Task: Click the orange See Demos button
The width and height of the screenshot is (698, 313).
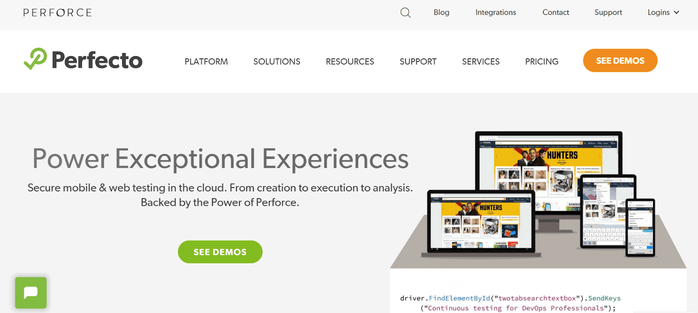Action: 620,61
